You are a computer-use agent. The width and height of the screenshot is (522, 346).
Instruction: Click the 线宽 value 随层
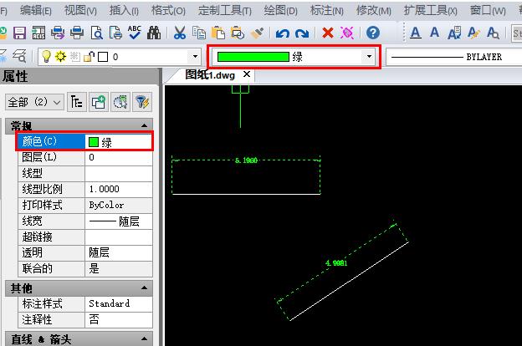point(119,221)
